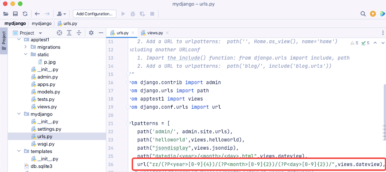Click the Open folder toolbar icon
This screenshot has height=172, width=386.
6,14
